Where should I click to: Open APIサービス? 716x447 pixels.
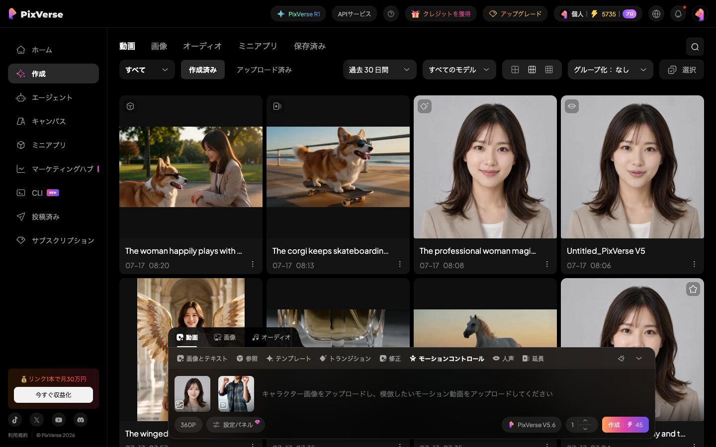(x=355, y=14)
